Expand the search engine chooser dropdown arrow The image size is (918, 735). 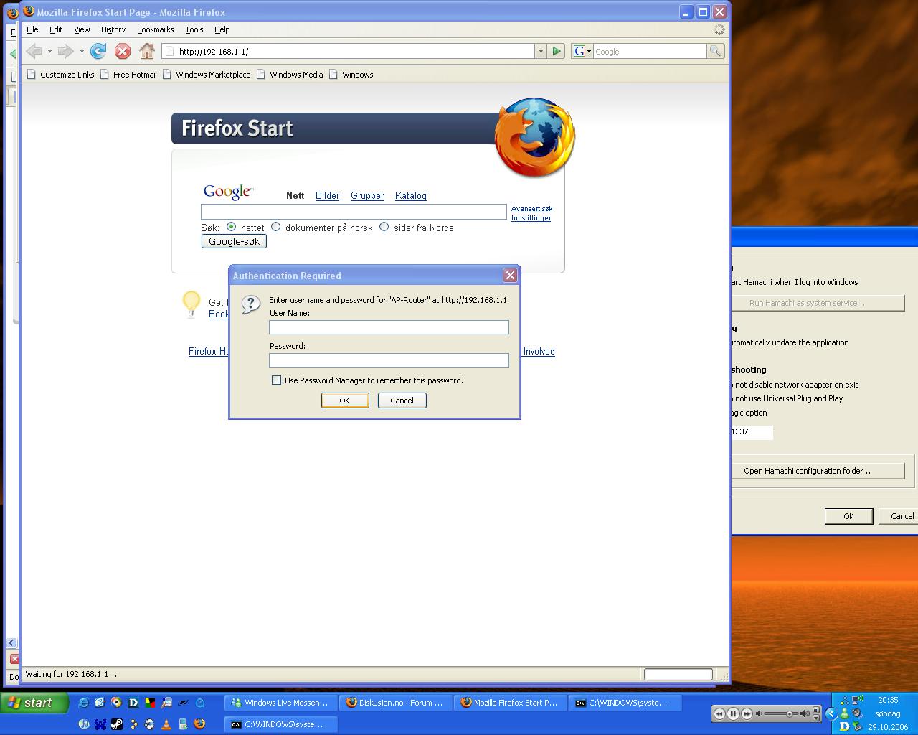click(589, 51)
